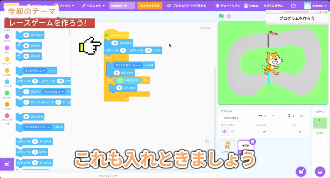Screen dimensions: 330x178
Task: Show the sprite using the open eye toggle
Action: click(225, 131)
